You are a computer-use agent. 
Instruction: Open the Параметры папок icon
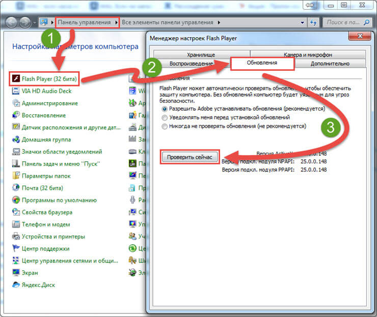16,176
